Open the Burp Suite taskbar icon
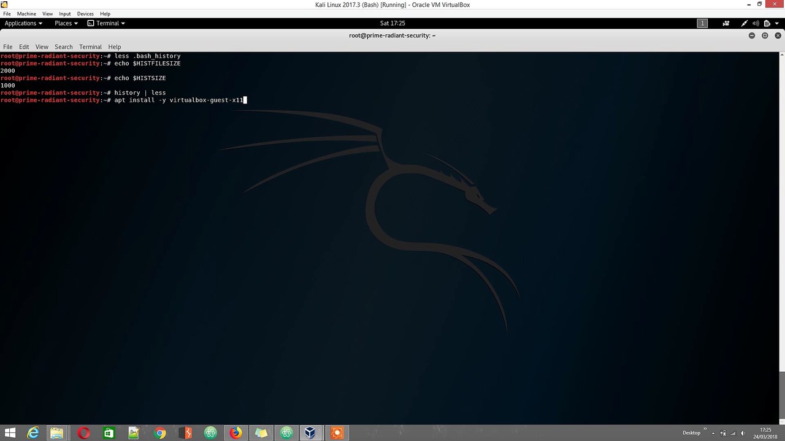 185,433
